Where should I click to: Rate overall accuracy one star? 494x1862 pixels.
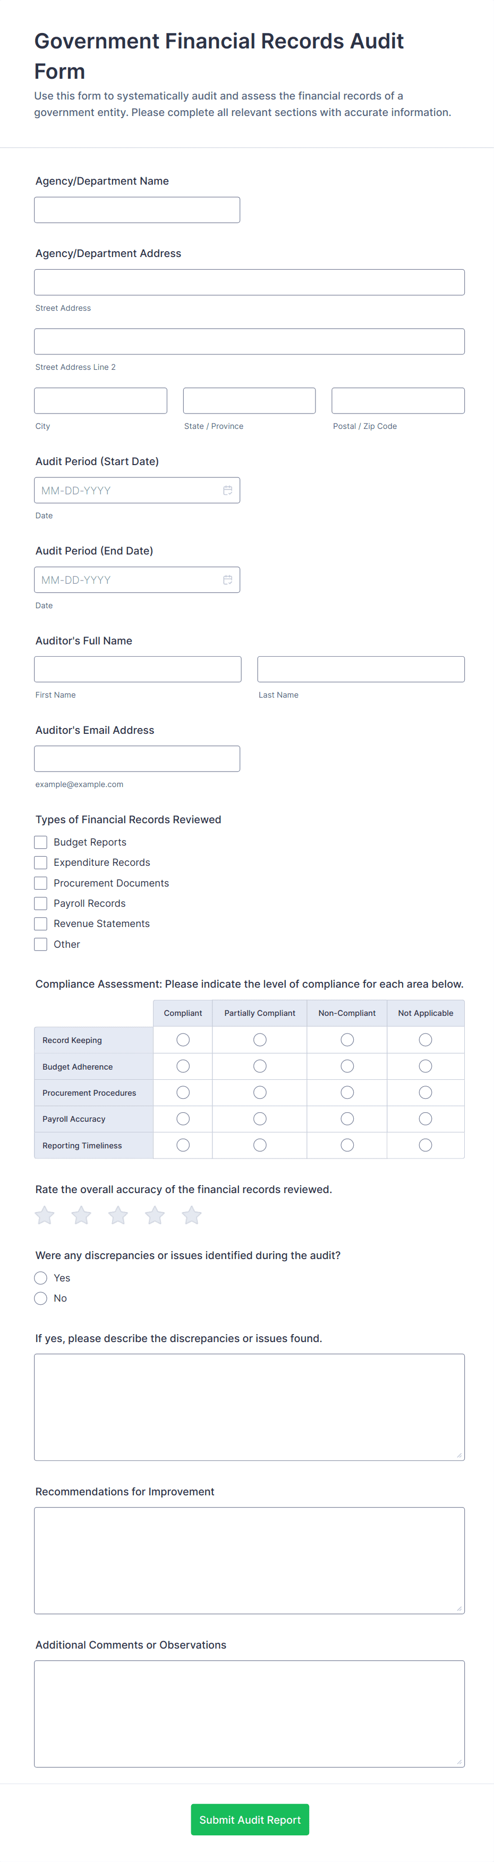click(x=45, y=1215)
